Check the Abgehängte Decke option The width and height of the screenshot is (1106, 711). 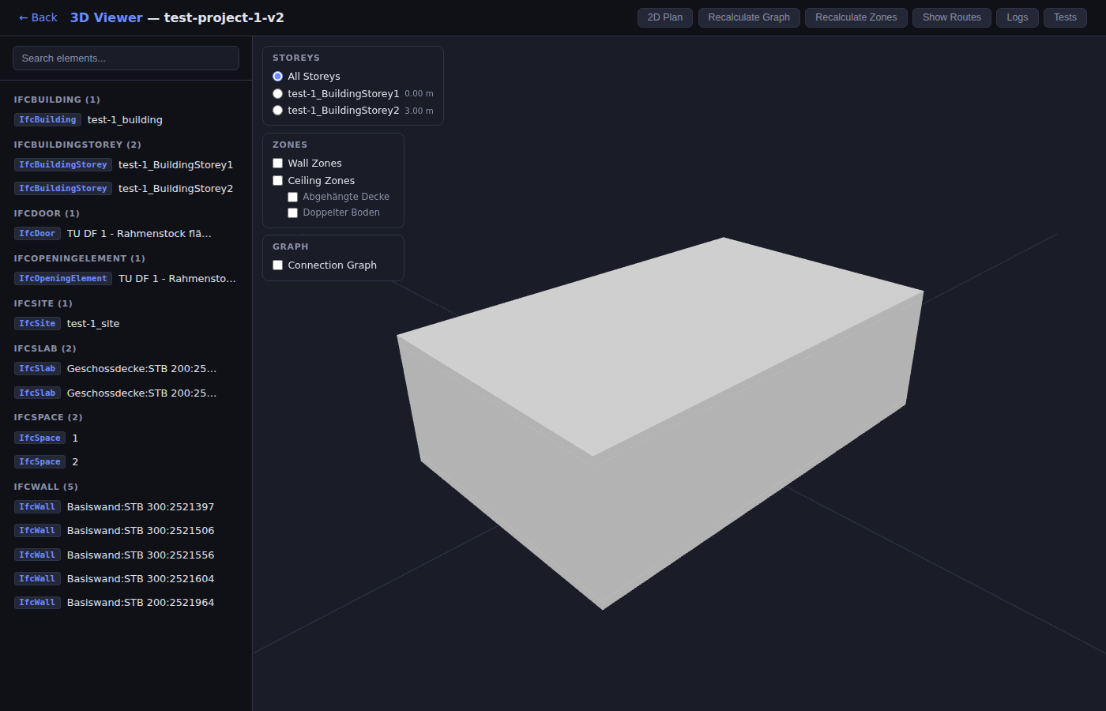[x=293, y=197]
